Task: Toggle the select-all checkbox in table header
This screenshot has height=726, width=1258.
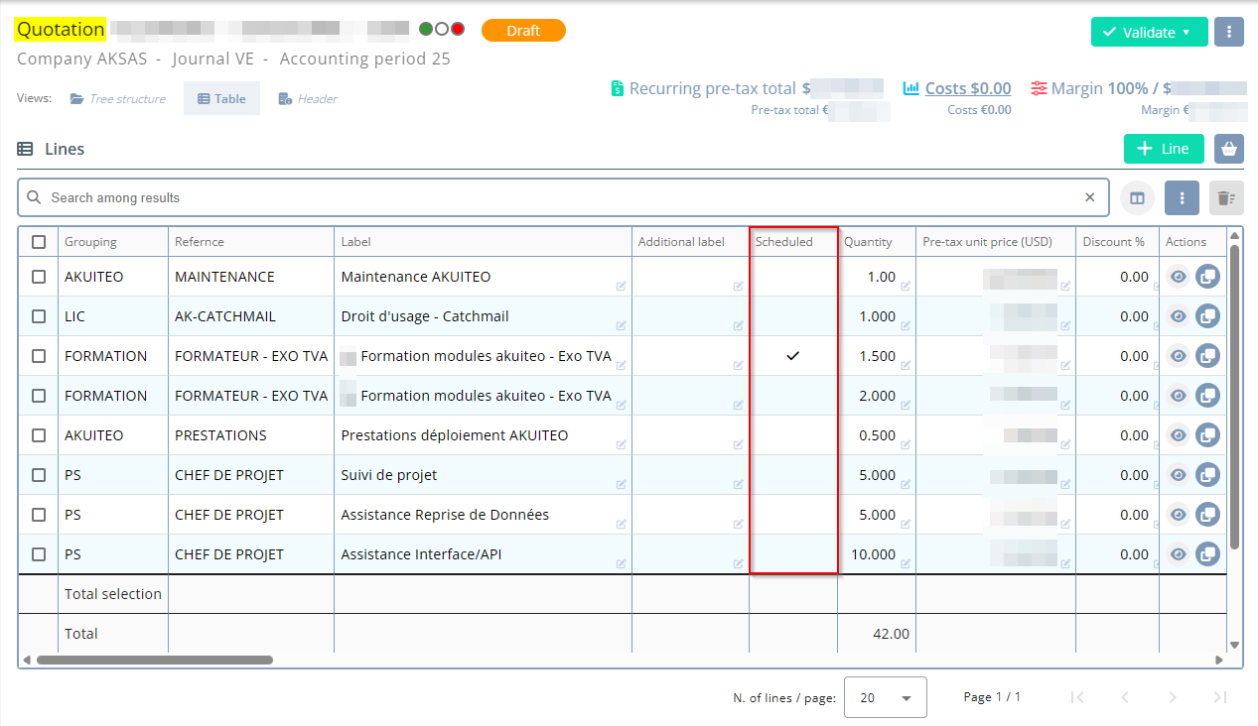Action: coord(39,242)
